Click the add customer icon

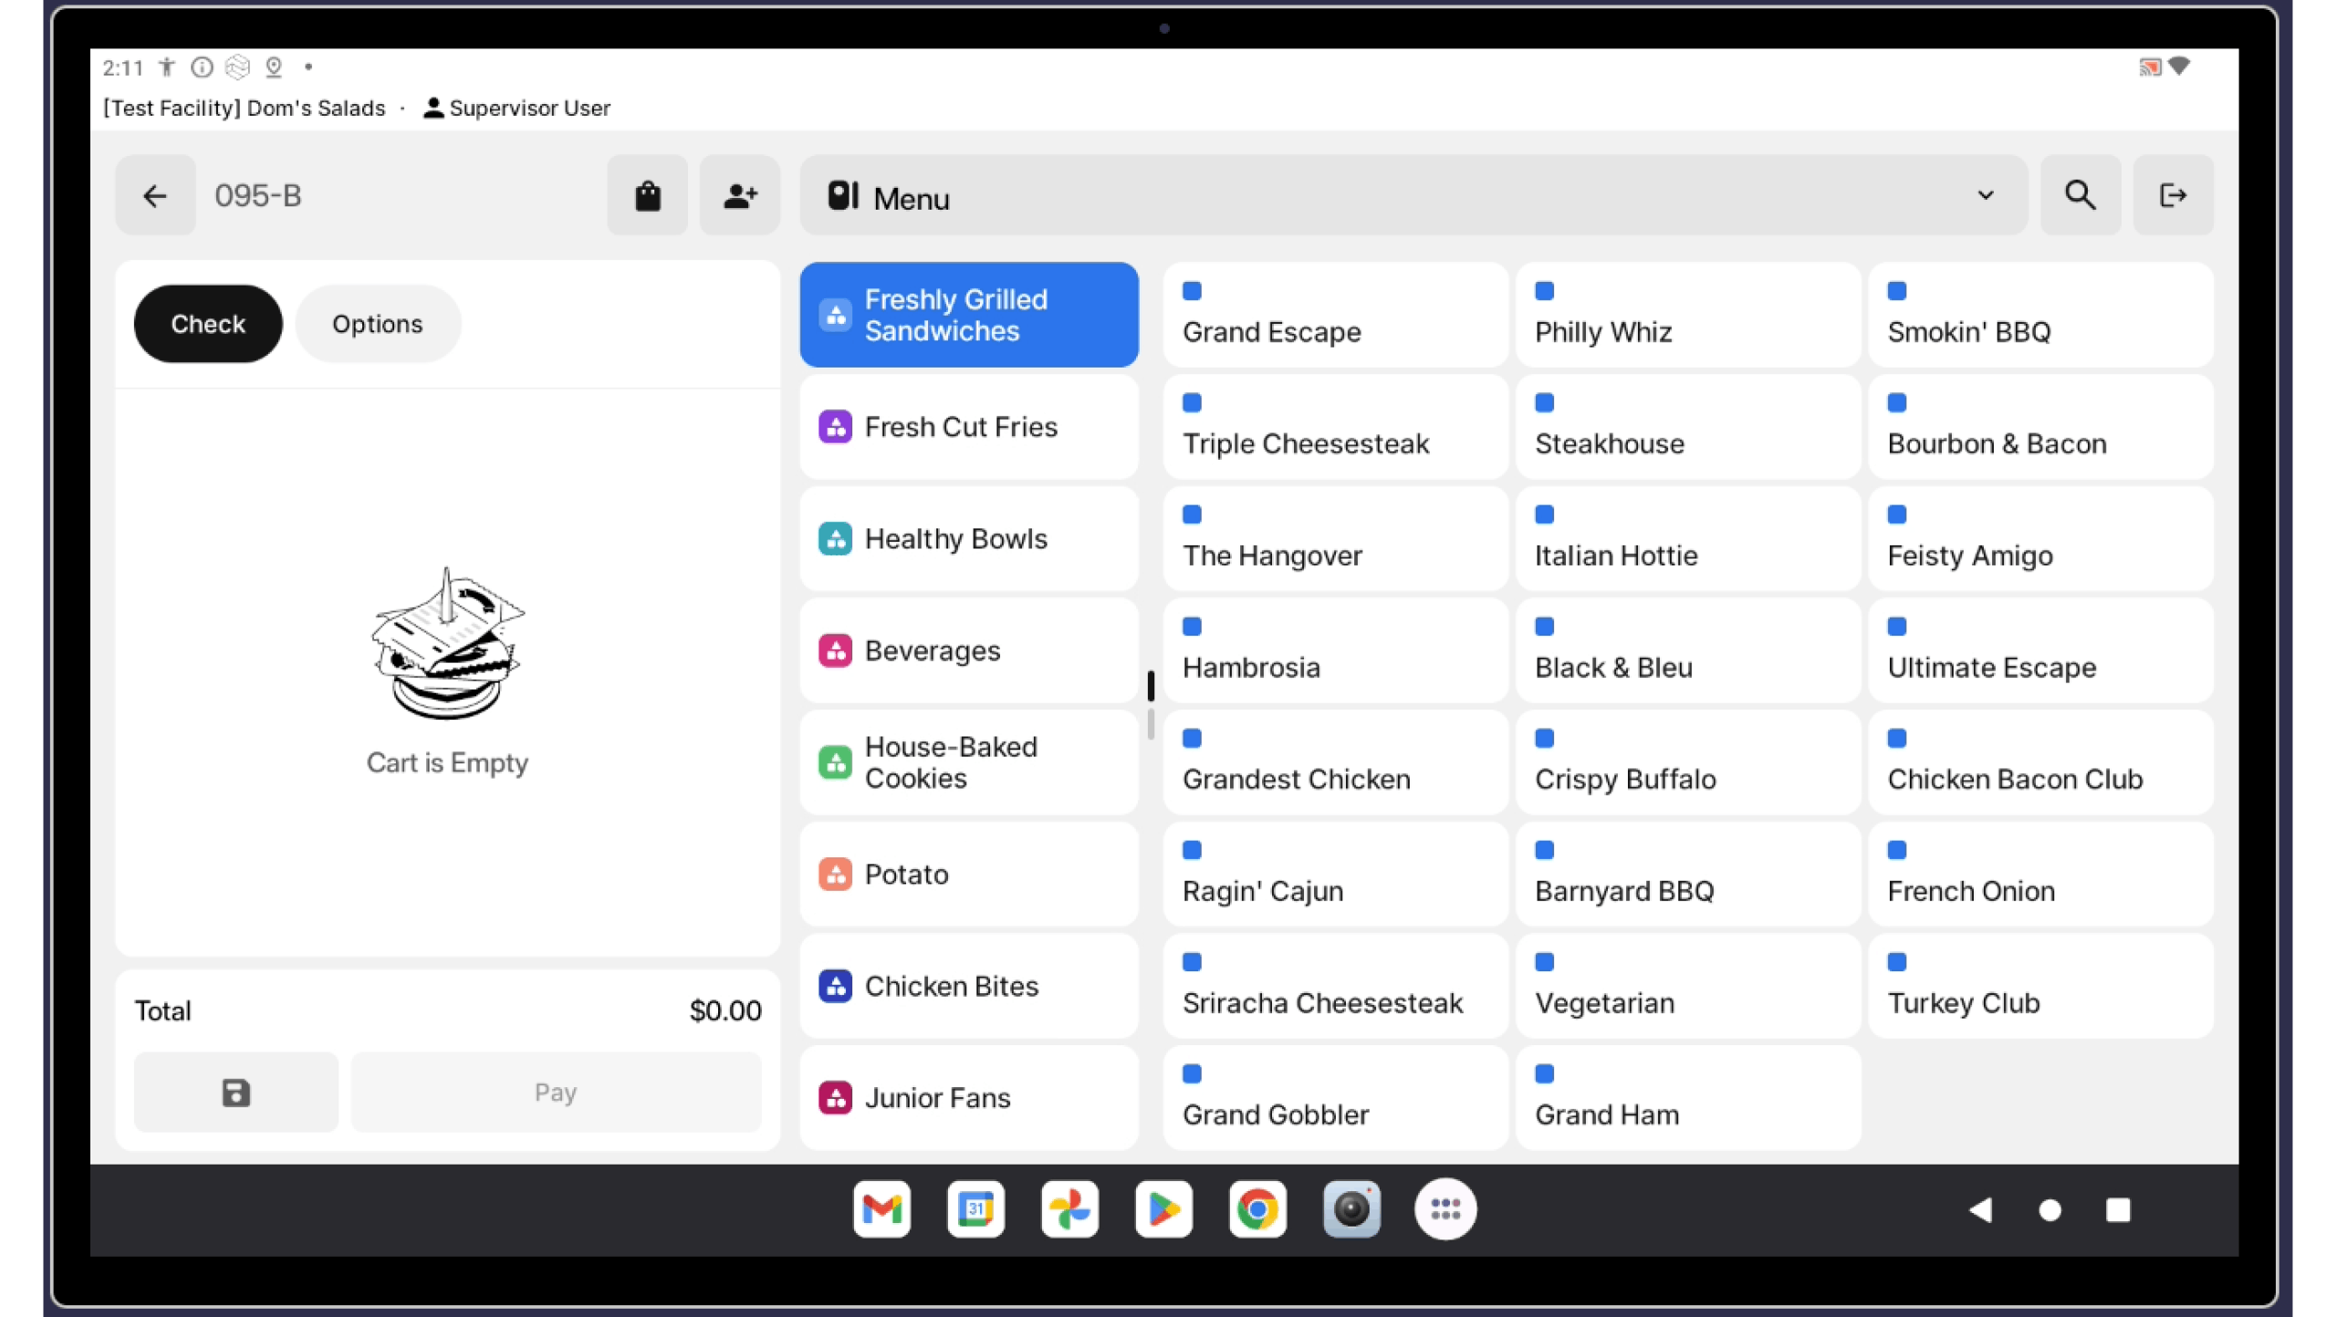point(739,195)
